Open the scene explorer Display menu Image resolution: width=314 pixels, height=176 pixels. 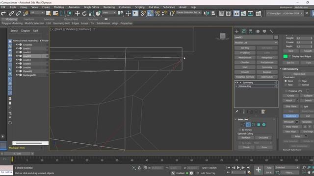[26, 31]
